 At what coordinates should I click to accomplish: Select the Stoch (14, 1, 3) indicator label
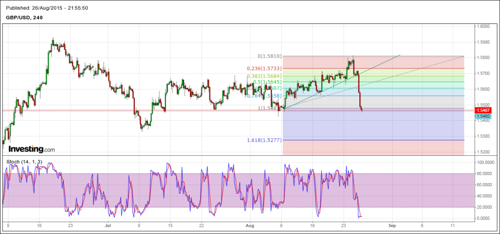point(24,162)
